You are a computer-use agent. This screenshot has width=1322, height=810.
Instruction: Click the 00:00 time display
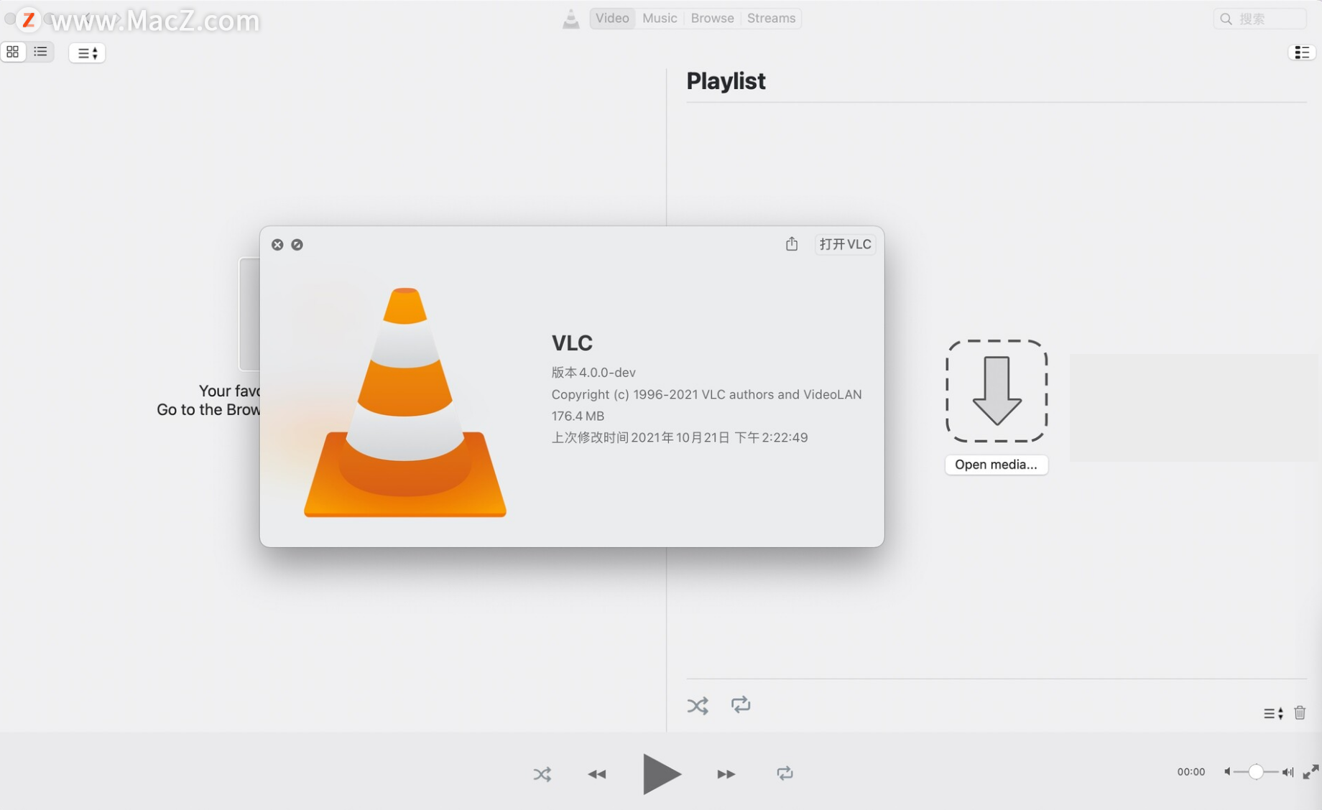pyautogui.click(x=1191, y=772)
